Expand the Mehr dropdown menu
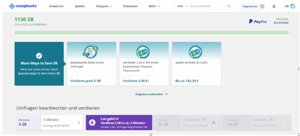300x136 pixels. 154,6
